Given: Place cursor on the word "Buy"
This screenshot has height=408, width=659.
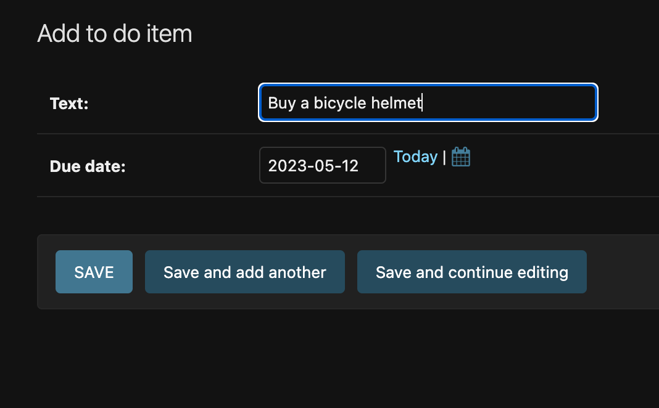Looking at the screenshot, I should click(281, 103).
